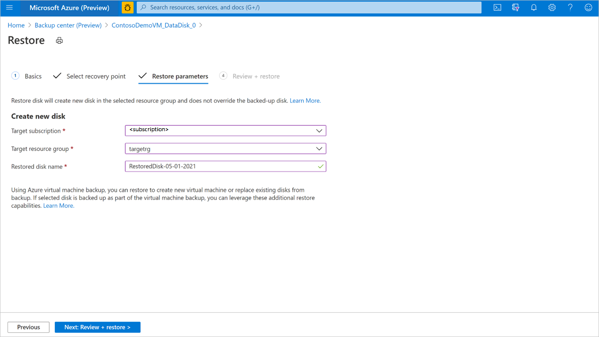Open the Directory + subscription filter icon

click(516, 8)
